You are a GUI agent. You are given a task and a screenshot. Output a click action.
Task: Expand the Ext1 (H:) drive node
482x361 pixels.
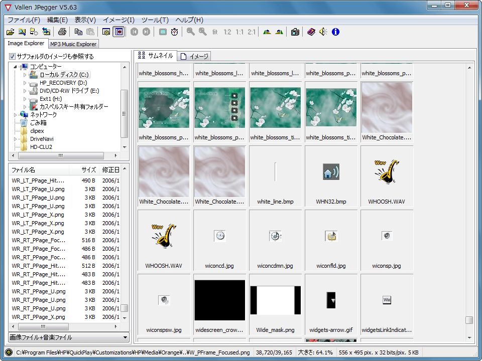[25, 99]
